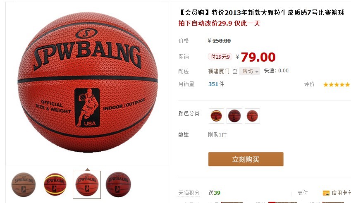Screen dimensions: 351x203
Task: Select the yellow-striped basketball thumbnail
Action: point(55,185)
